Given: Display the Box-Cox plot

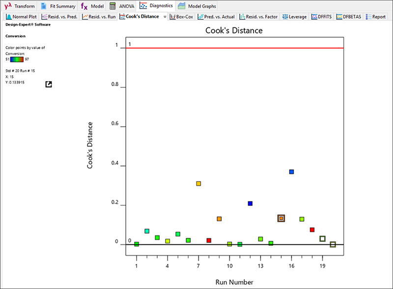Looking at the screenshot, I should coord(182,16).
